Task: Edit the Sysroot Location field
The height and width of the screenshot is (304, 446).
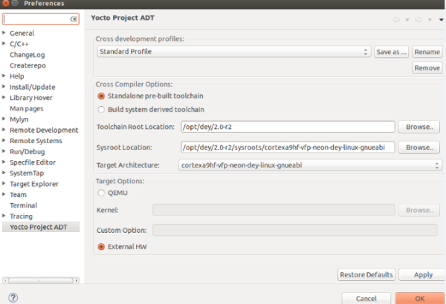Action: [288, 148]
